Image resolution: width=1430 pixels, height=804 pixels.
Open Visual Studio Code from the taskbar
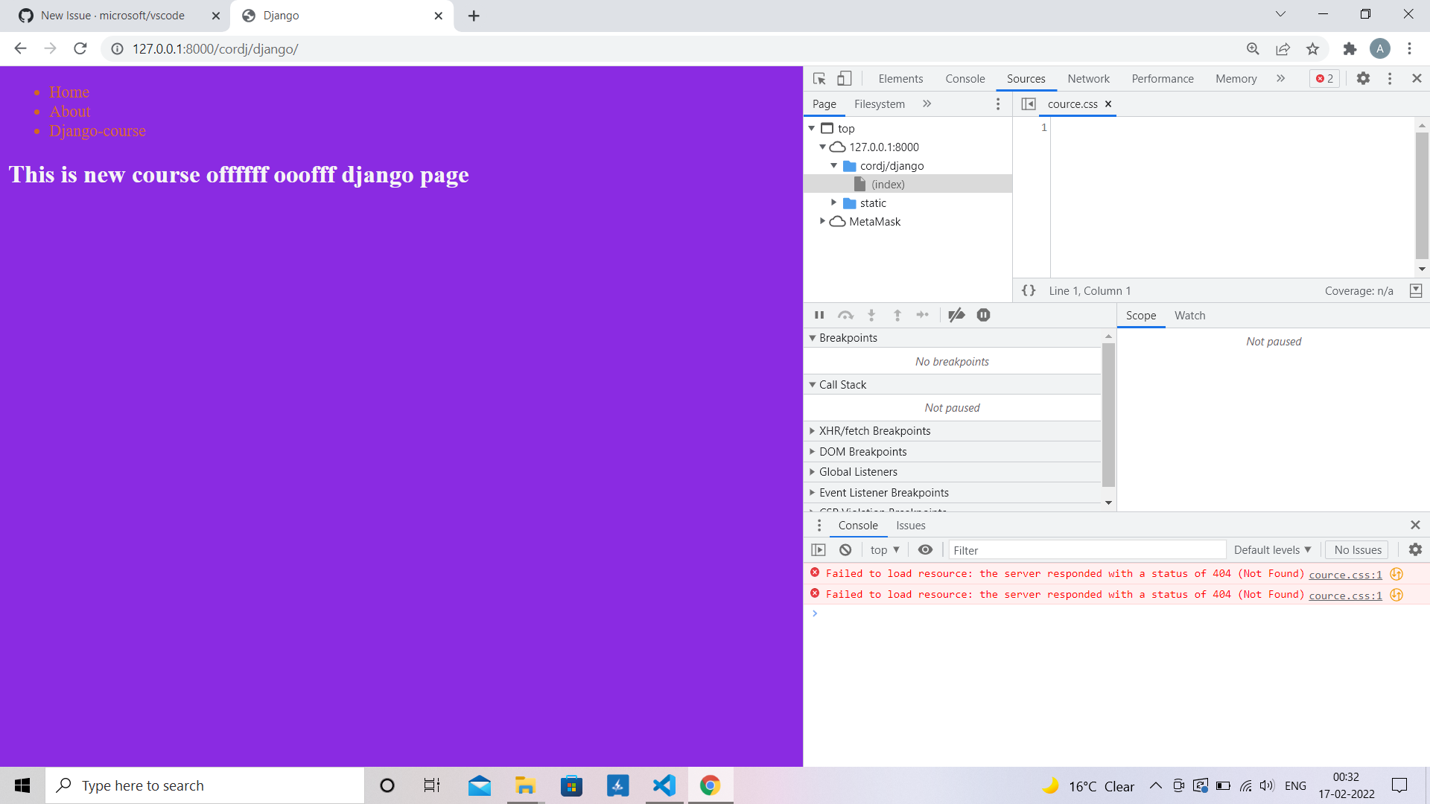663,785
